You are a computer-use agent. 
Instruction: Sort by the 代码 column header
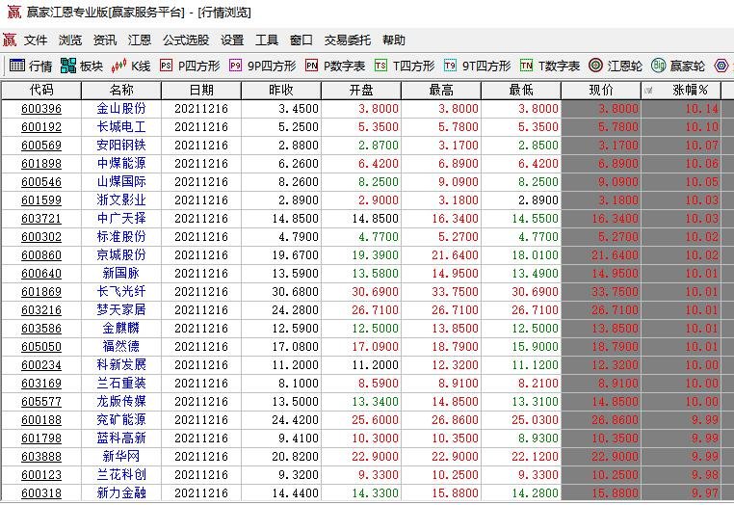(41, 90)
